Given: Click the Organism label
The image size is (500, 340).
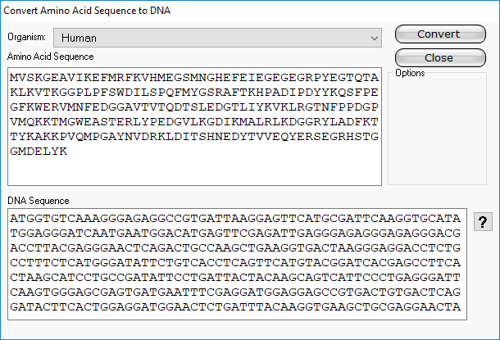Looking at the screenshot, I should point(28,38).
